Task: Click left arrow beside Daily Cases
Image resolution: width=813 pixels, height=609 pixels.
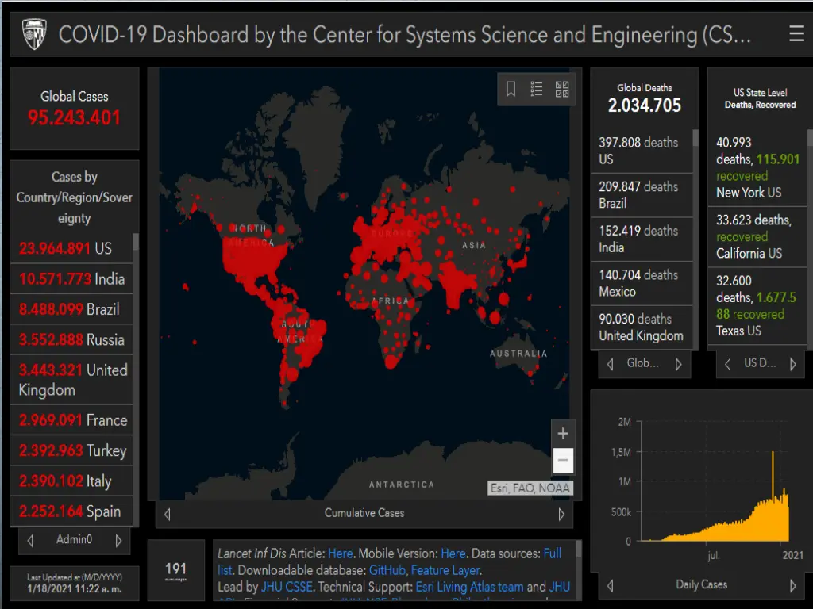Action: pyautogui.click(x=611, y=586)
